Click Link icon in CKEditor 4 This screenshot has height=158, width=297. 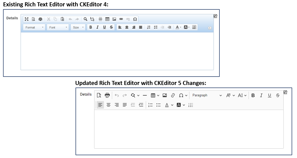121,19
